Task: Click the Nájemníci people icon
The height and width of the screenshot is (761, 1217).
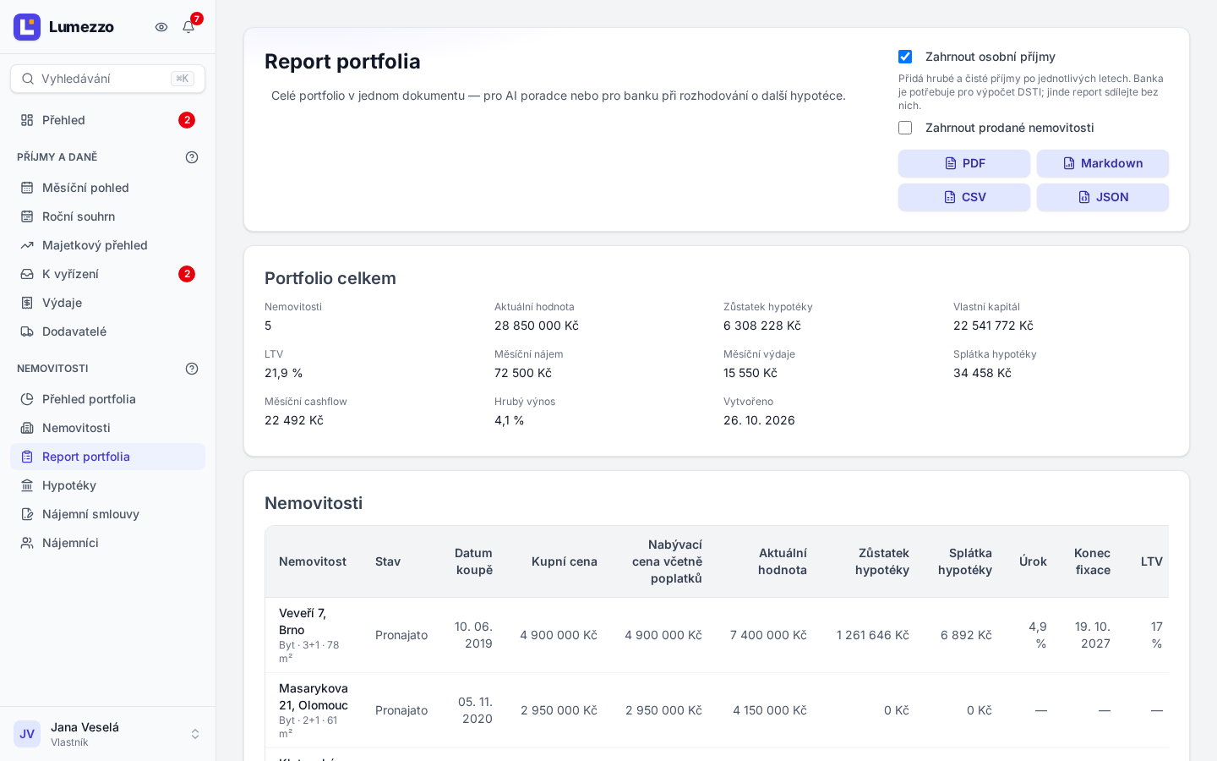Action: (27, 543)
